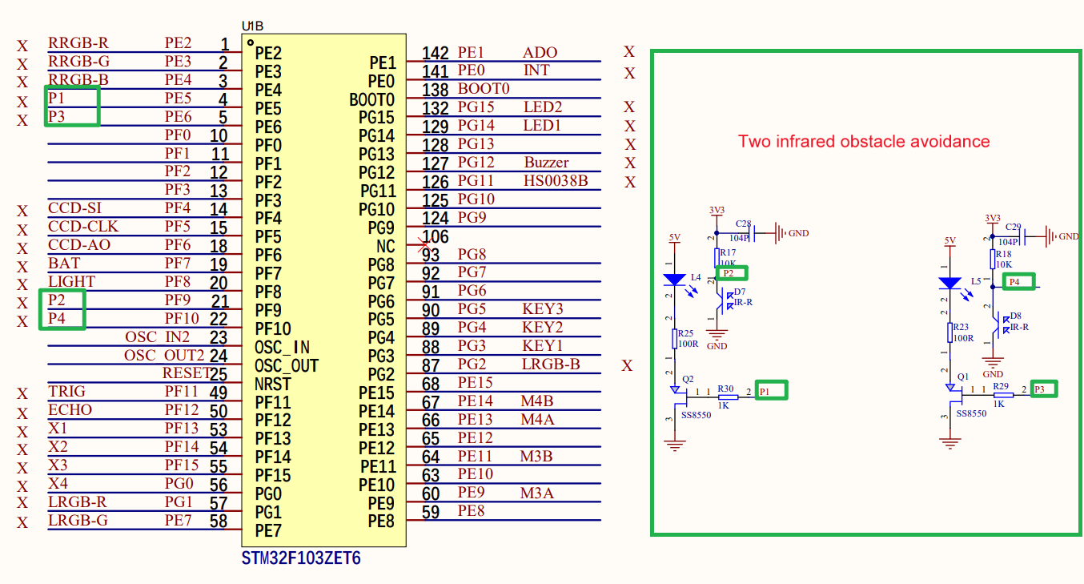1084x584 pixels.
Task: Click the U1B designator label
Action: point(253,26)
